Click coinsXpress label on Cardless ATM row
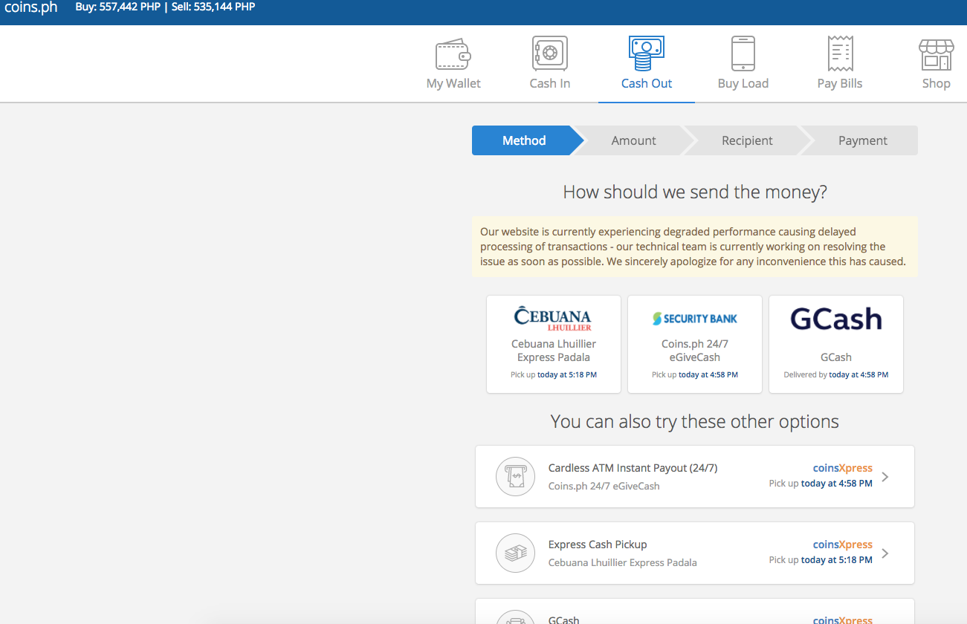 coord(843,468)
